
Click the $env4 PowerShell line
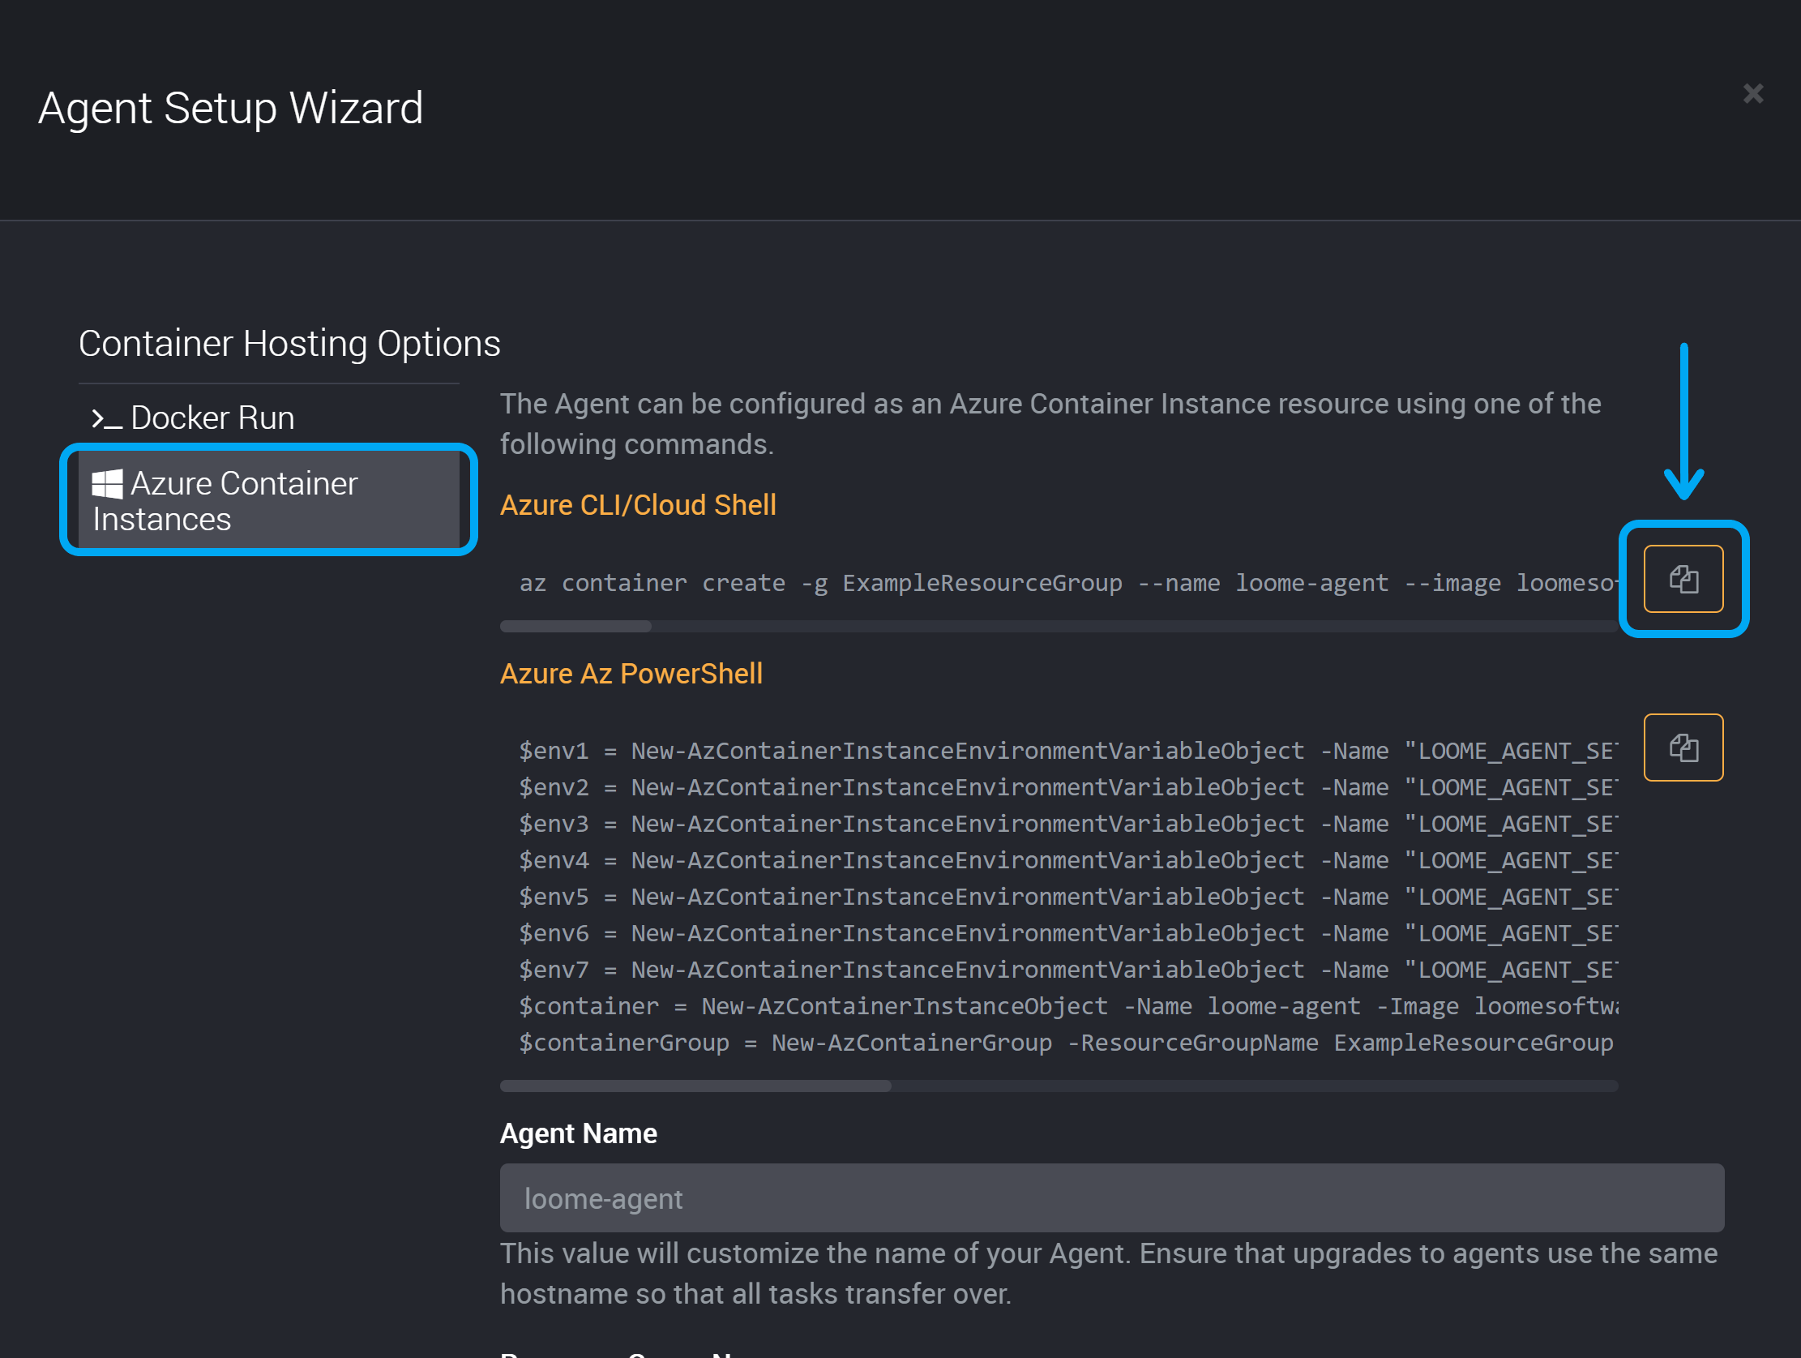[x=1068, y=861]
